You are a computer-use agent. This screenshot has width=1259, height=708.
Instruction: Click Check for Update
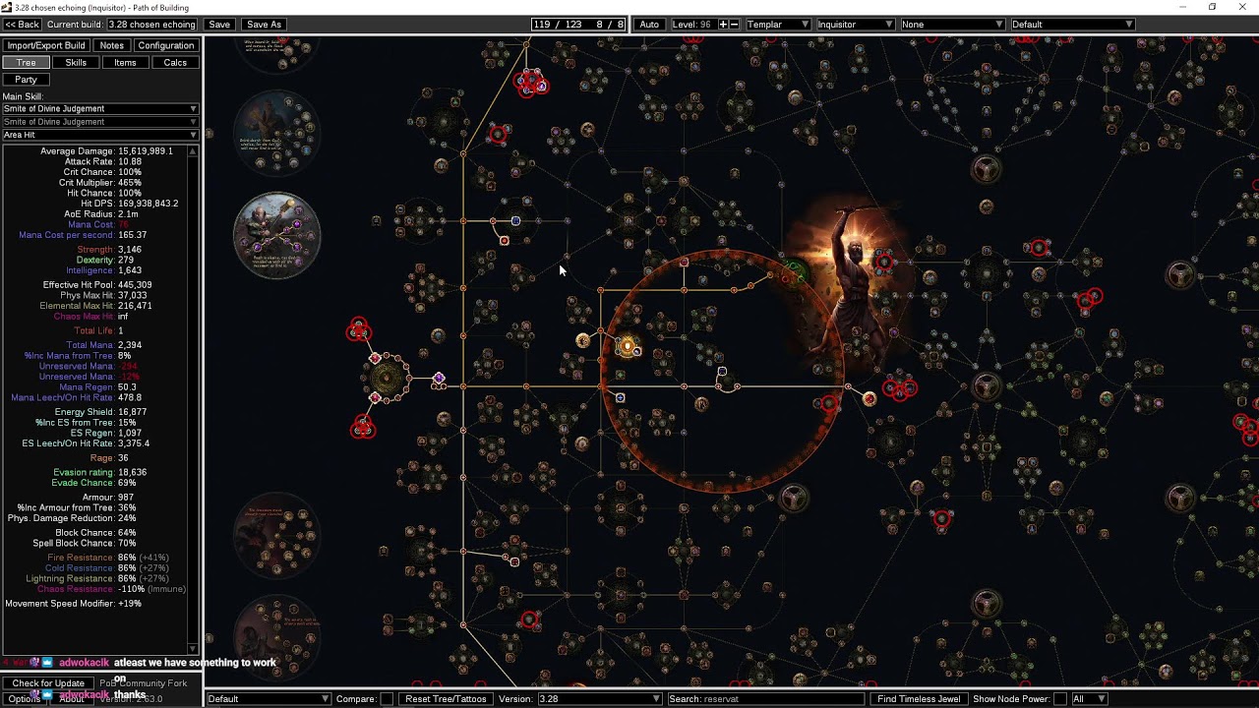tap(48, 683)
